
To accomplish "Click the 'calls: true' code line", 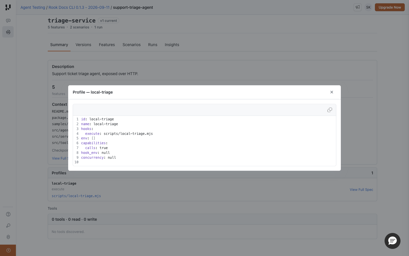I will [x=97, y=148].
